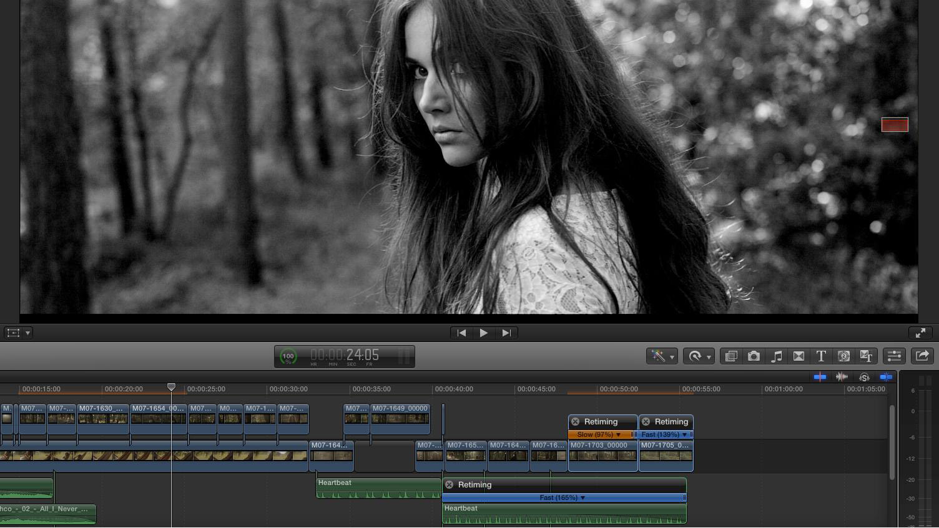Click the Share project icon
The height and width of the screenshot is (528, 939).
922,356
